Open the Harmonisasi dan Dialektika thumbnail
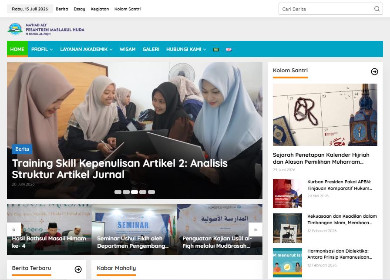Image resolution: width=390 pixels, height=280 pixels. point(287,263)
